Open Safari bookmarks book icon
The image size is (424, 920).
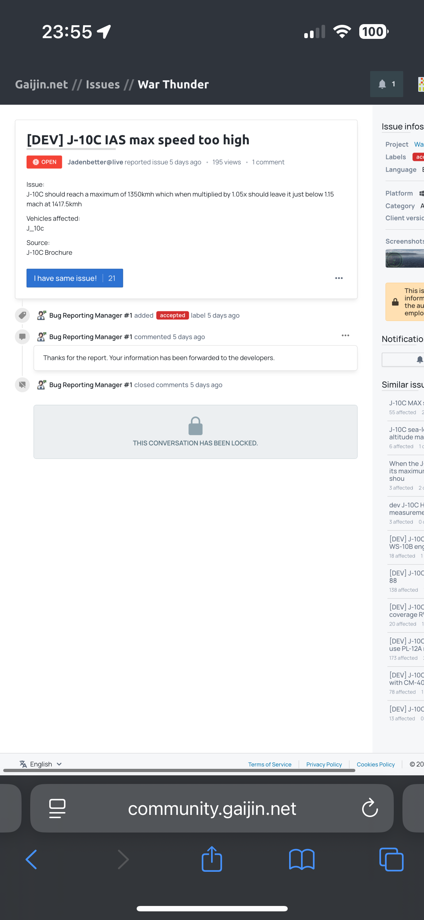click(302, 860)
